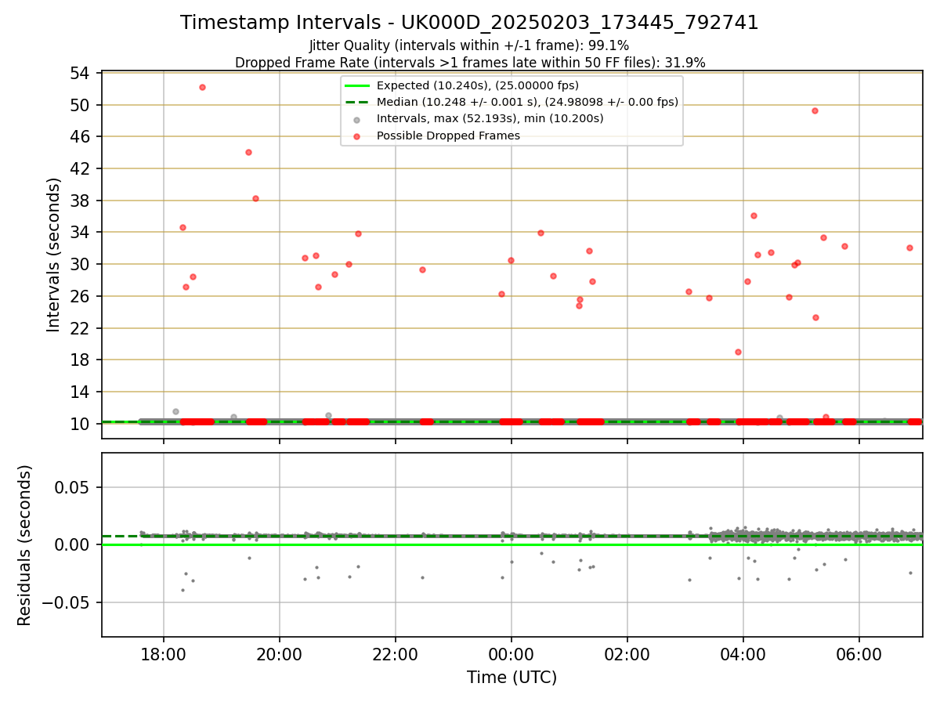Viewport: 940px width, 705px height.
Task: Click the red legend marker for dropped frames
Action: tap(357, 136)
